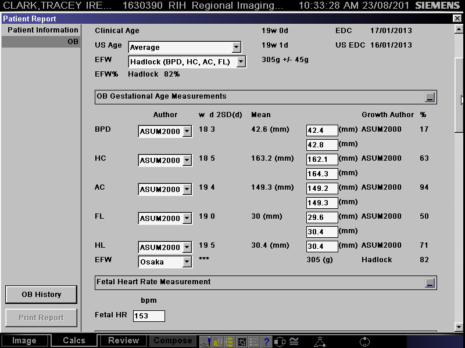Image resolution: width=465 pixels, height=348 pixels.
Task: Click the scroll up arrow of the report
Action: [459, 30]
